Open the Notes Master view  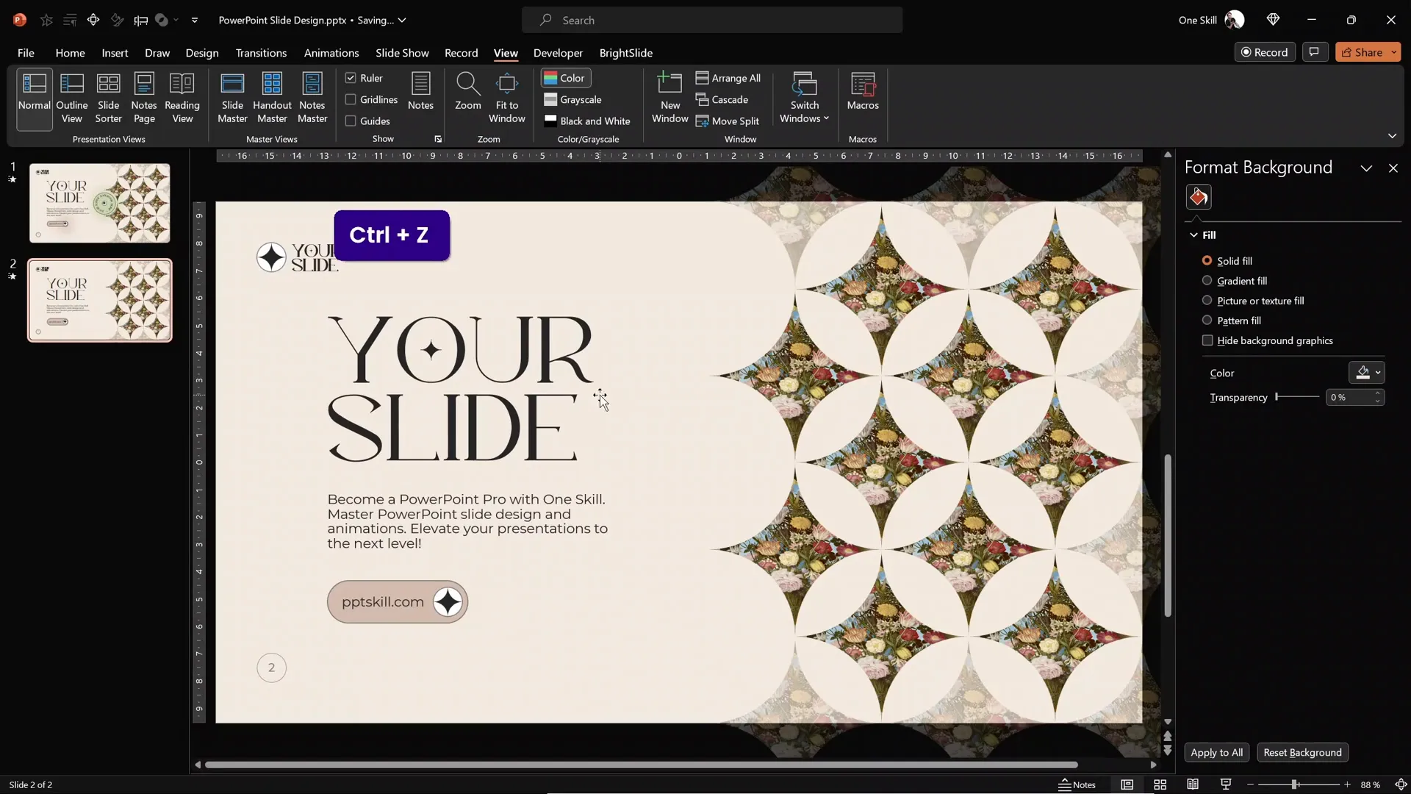(312, 99)
